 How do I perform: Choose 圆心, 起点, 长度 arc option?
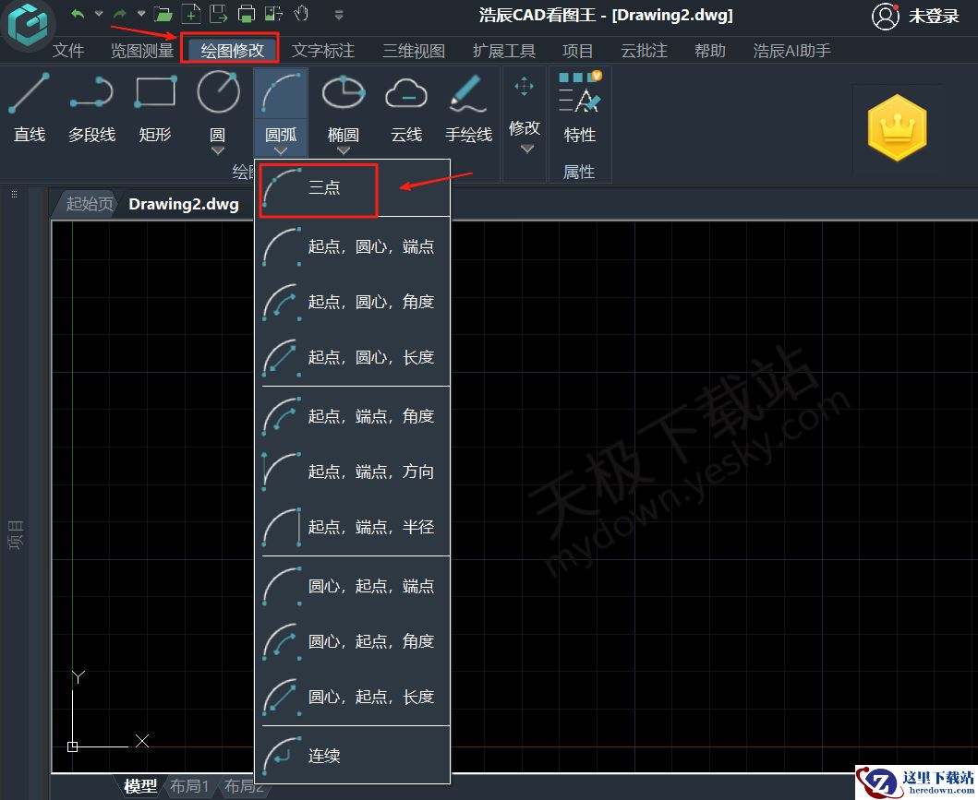point(353,698)
